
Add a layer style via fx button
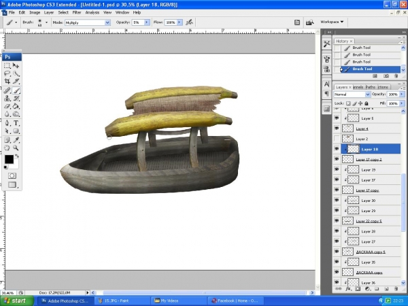point(348,289)
